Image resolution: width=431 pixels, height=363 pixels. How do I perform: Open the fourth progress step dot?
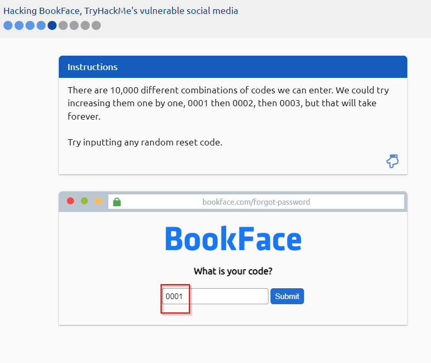coord(41,25)
